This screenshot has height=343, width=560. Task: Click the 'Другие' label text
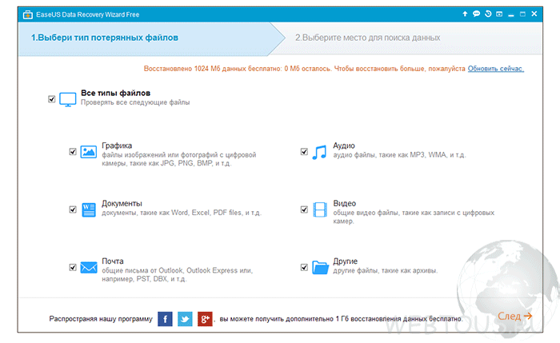click(x=346, y=261)
